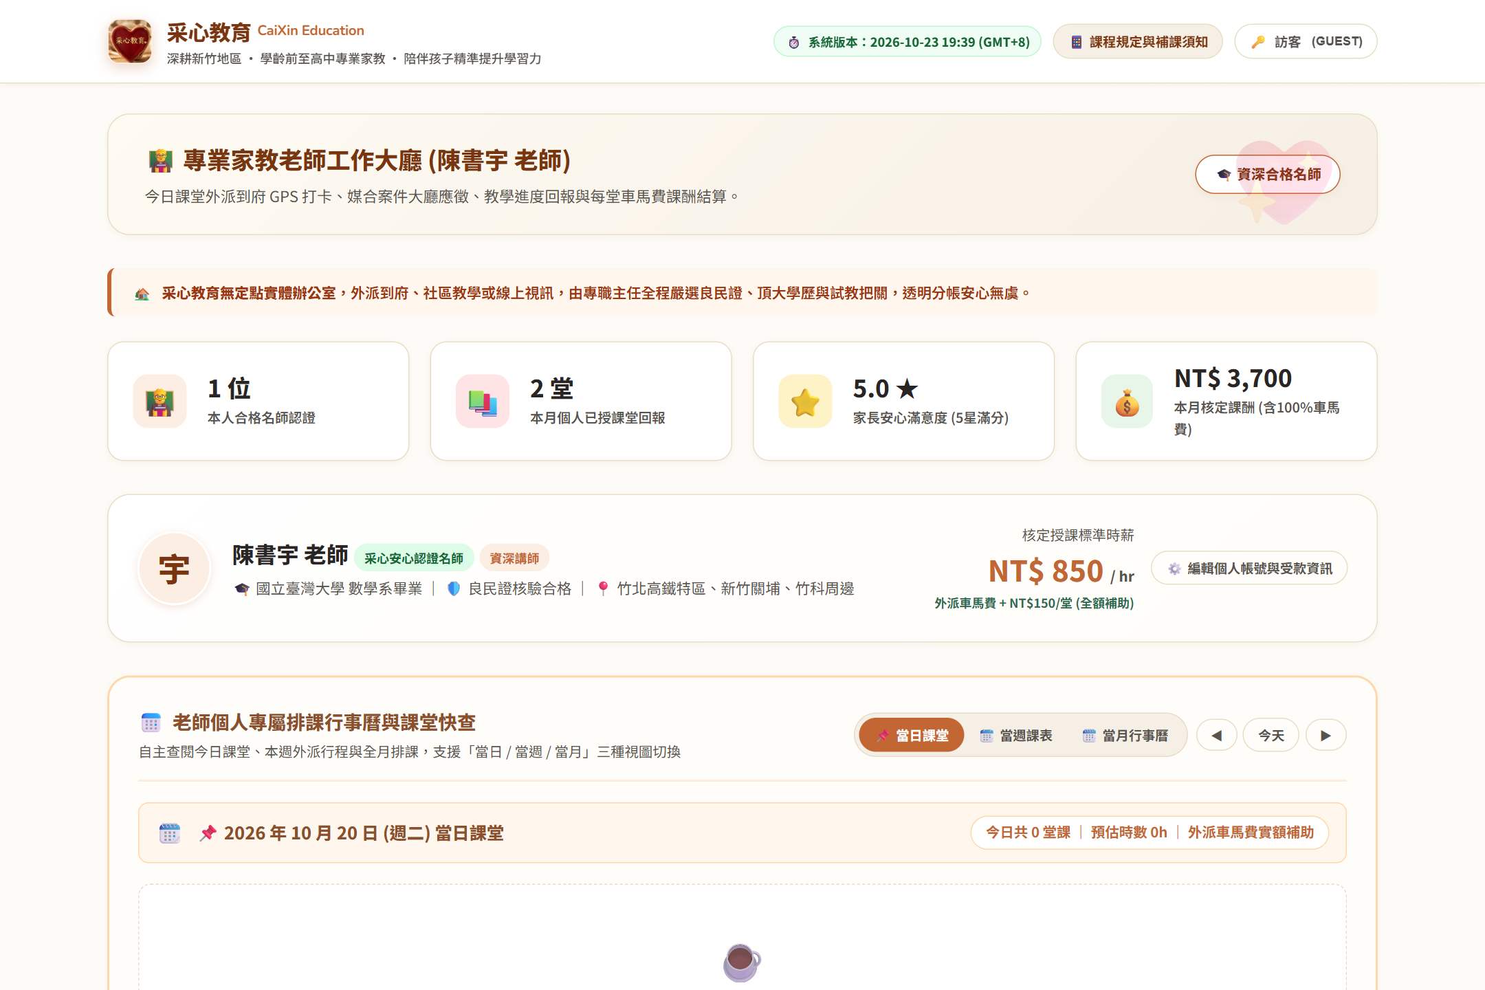Click the 陳書宇 老師 name heading
The image size is (1485, 990).
tap(290, 555)
